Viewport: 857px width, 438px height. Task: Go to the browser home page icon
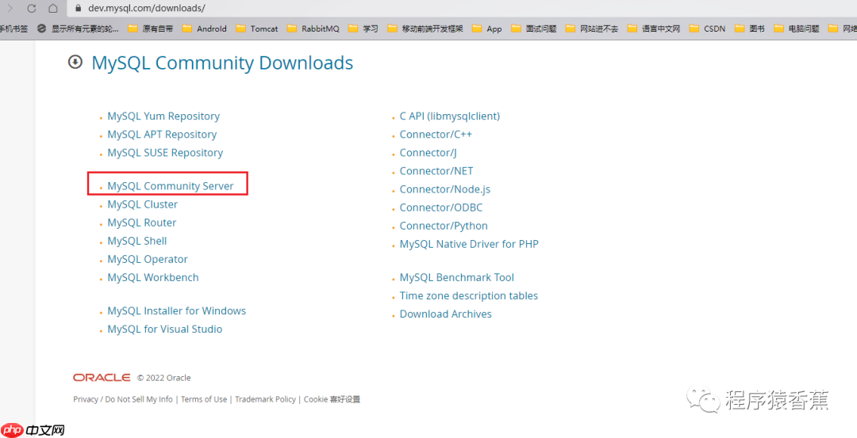click(52, 8)
